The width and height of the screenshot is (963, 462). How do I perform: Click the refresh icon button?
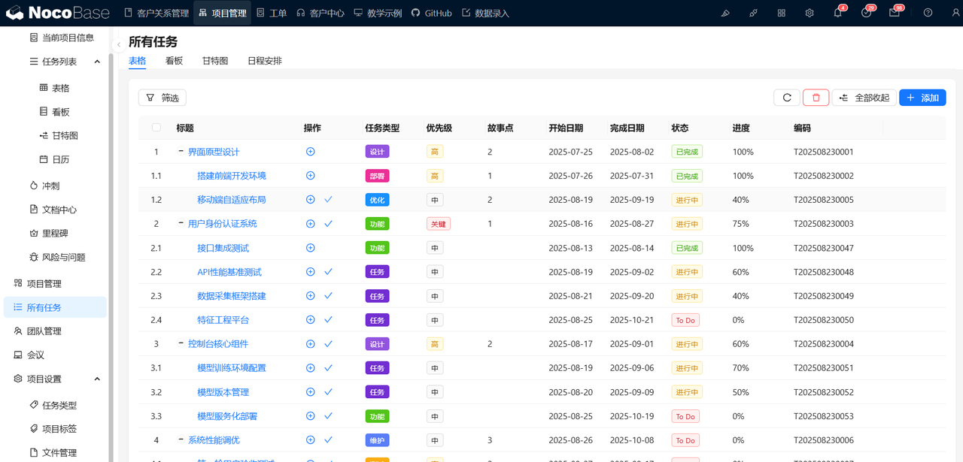click(787, 98)
